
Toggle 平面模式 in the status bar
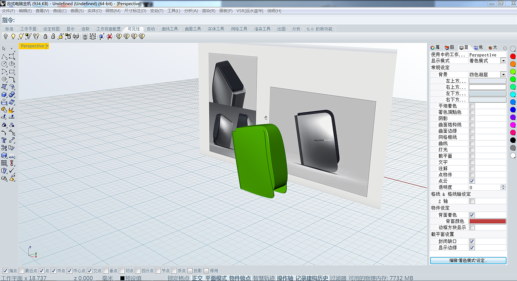coord(216,278)
